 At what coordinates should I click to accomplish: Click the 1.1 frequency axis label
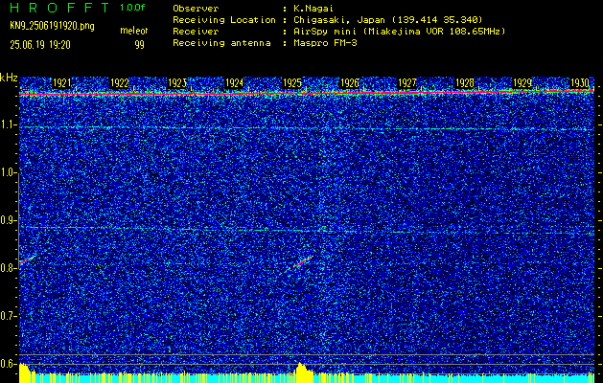tap(9, 124)
